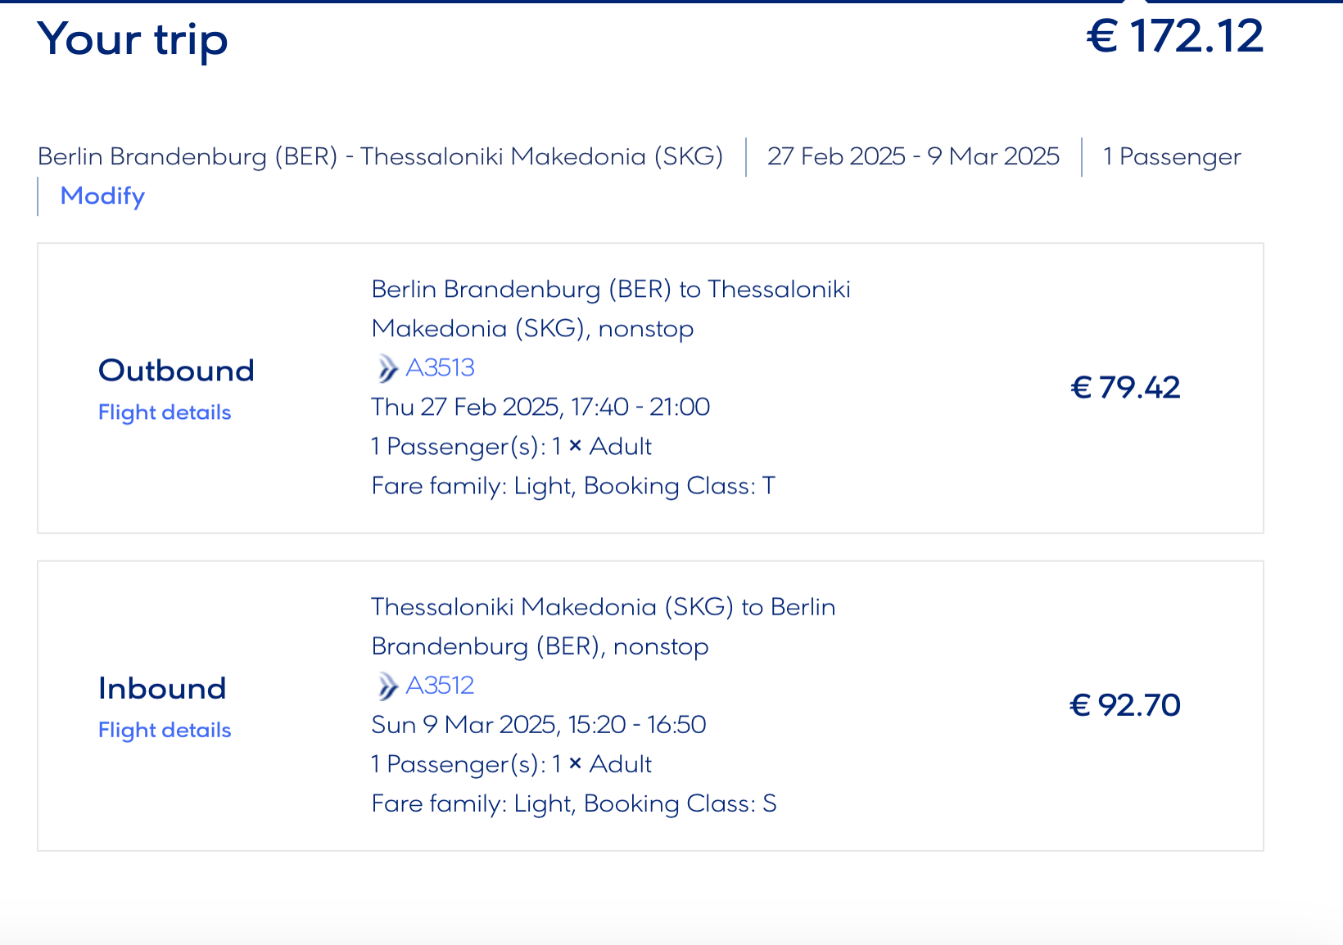Click the A3513 flight number link

(440, 368)
